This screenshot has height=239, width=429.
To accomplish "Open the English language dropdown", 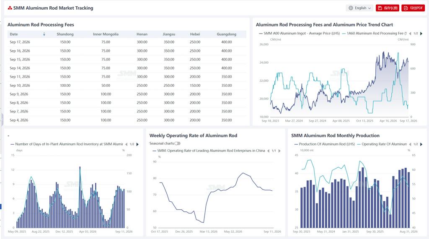I will click(359, 8).
